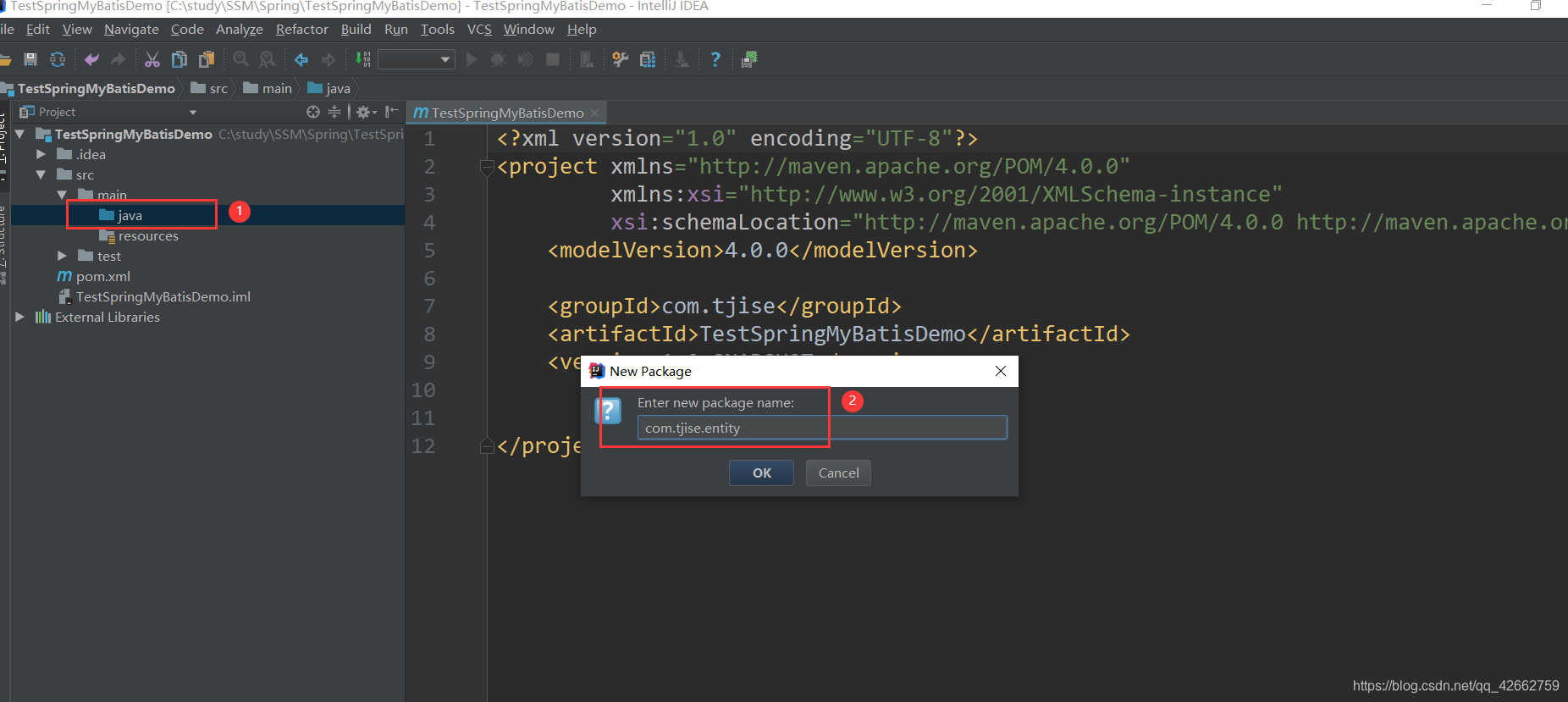
Task: Click Collapse All icon in Project panel
Action: (x=334, y=112)
